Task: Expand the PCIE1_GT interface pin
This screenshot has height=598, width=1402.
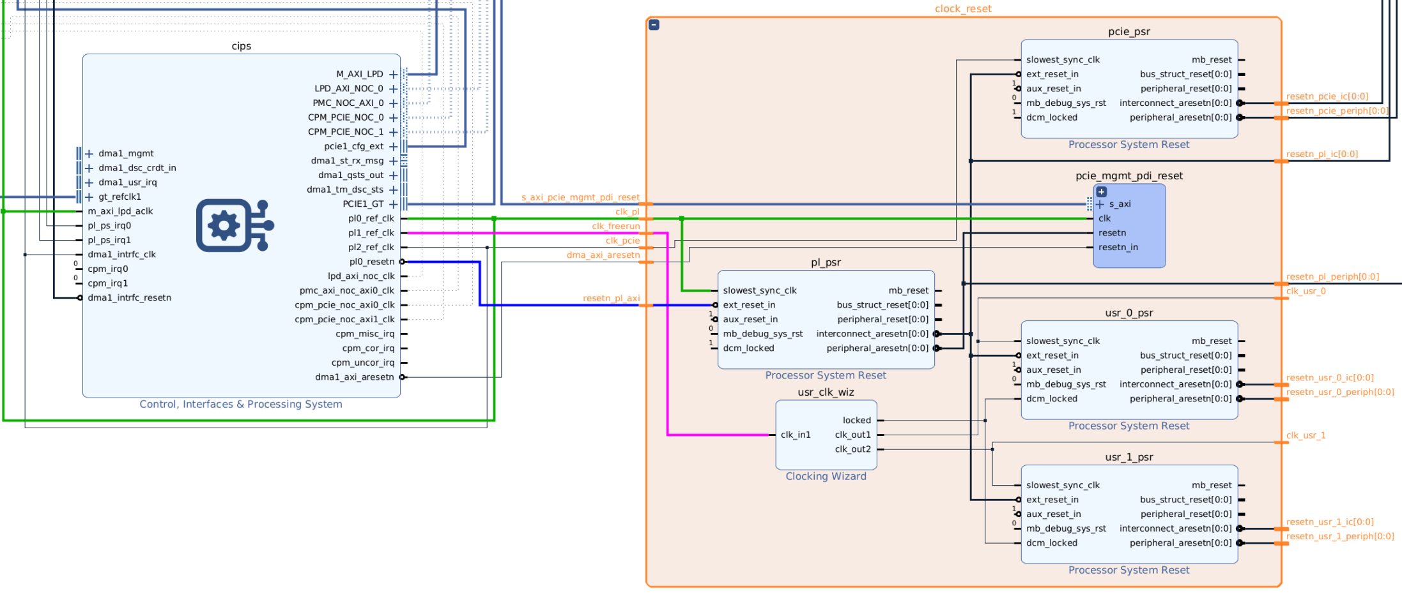Action: tap(393, 204)
